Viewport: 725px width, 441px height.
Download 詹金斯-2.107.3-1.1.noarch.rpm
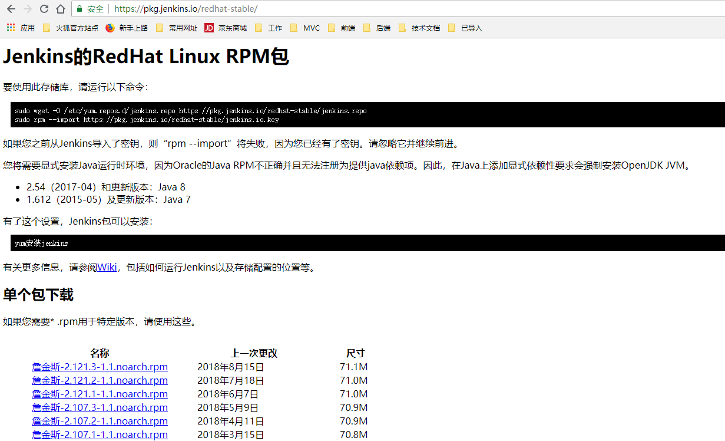[100, 407]
